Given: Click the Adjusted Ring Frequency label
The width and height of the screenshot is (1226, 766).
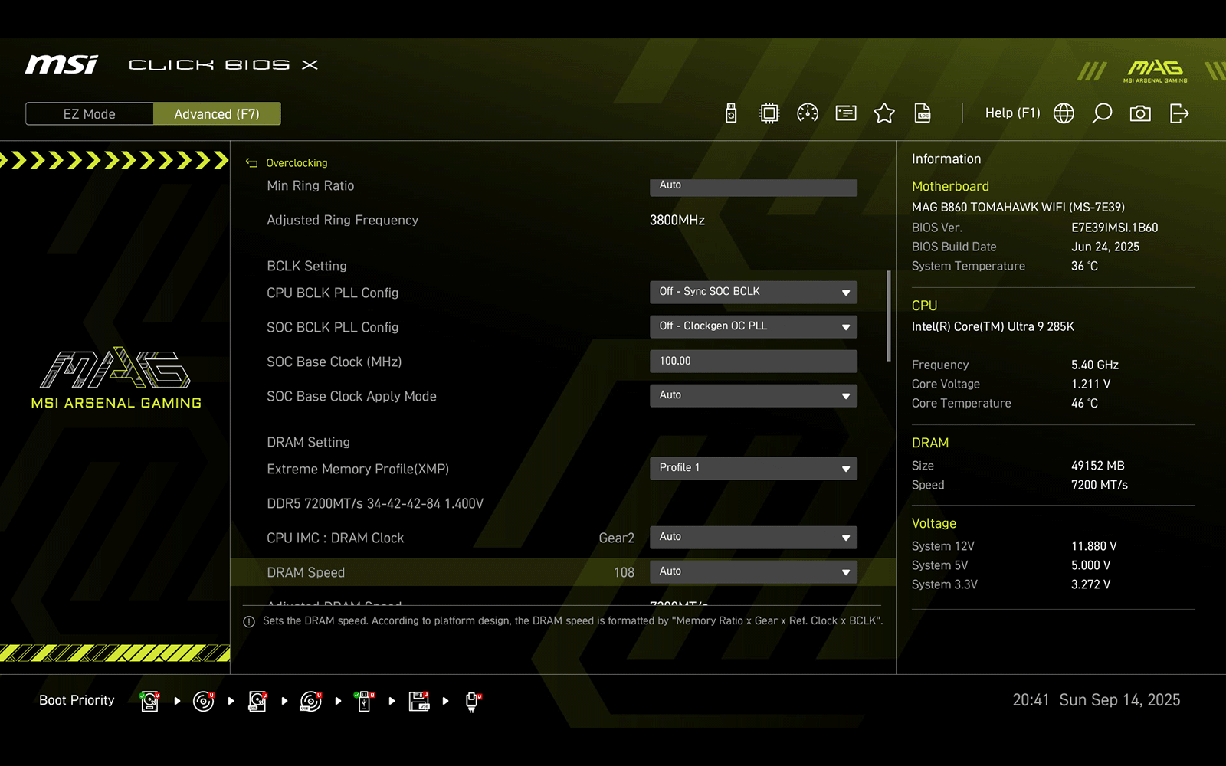Looking at the screenshot, I should coord(343,220).
